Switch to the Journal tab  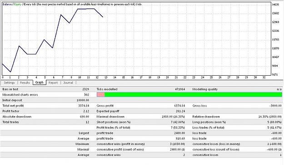[x=68, y=82]
